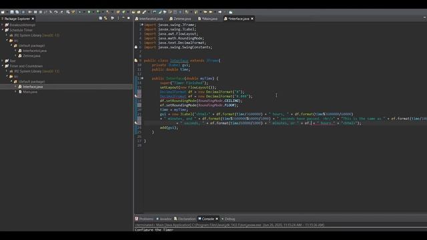Toggle import folding at line 1
This screenshot has width=427, height=240.
(x=142, y=25)
